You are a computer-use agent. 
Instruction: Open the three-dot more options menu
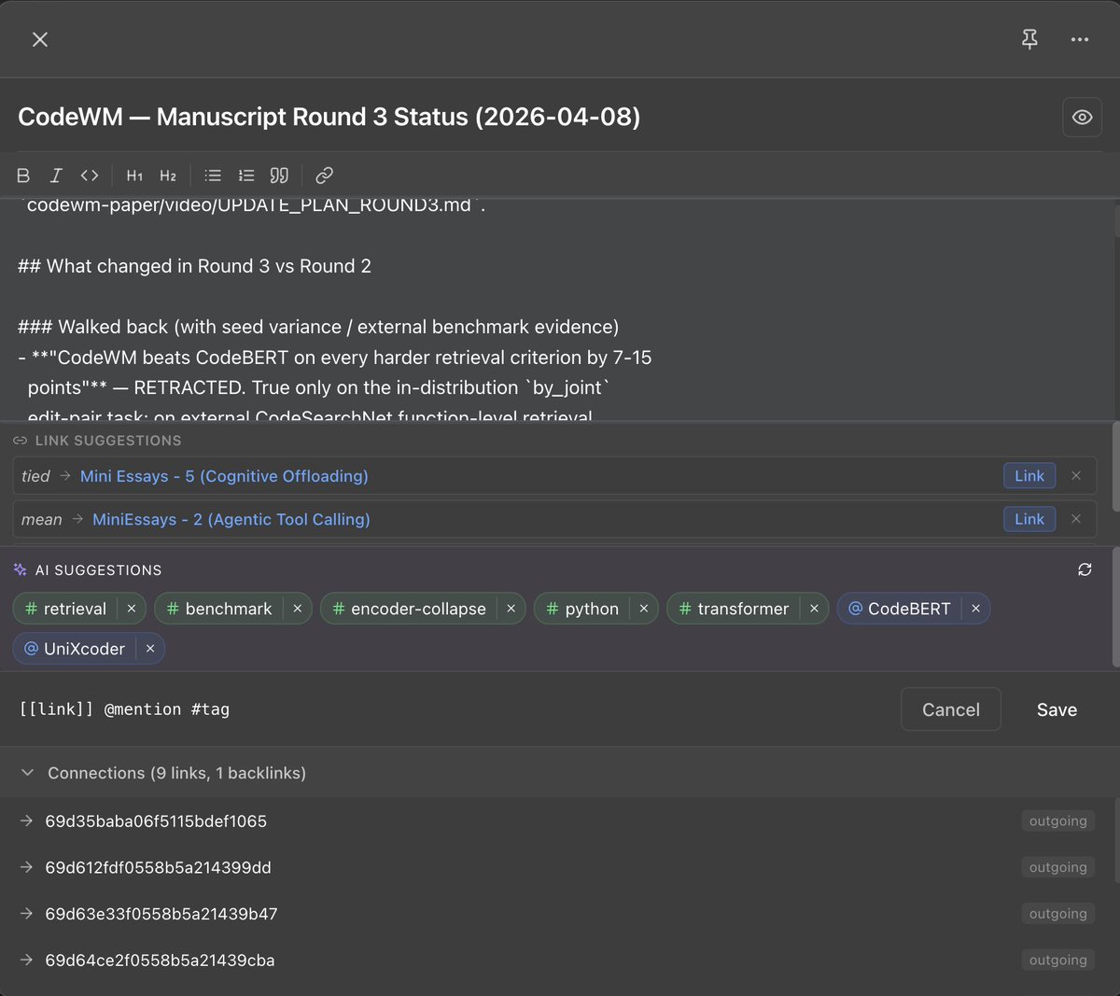[1080, 39]
